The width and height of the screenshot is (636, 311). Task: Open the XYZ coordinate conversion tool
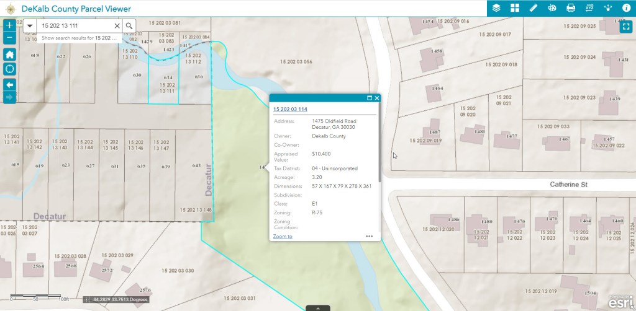(x=589, y=8)
